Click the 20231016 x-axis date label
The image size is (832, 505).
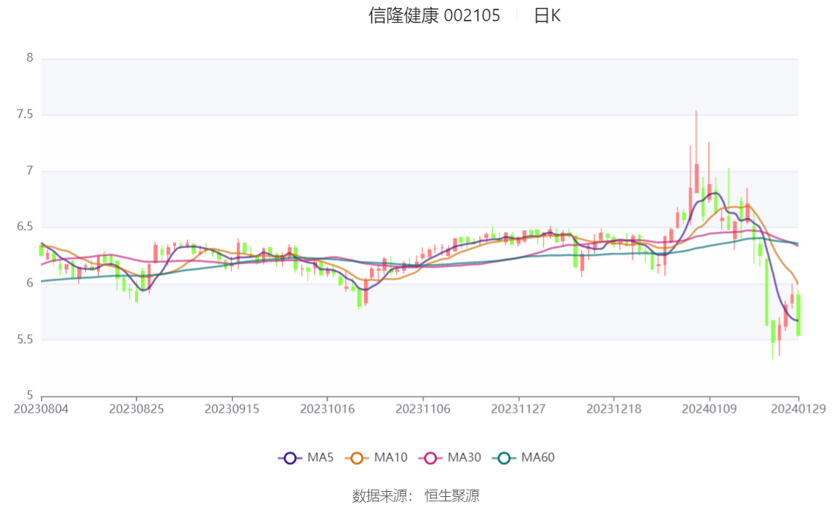point(327,409)
